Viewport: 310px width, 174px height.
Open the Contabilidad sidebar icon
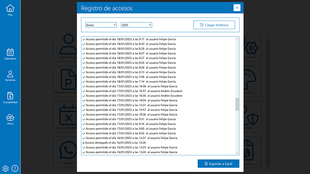[10, 98]
